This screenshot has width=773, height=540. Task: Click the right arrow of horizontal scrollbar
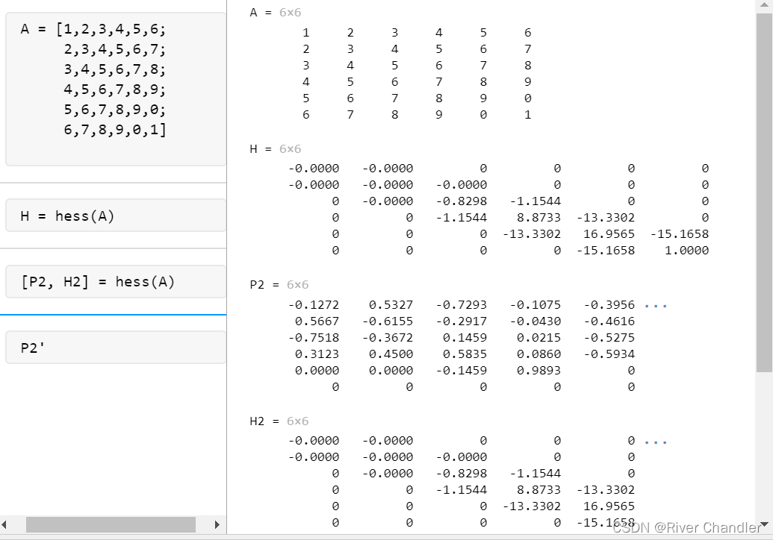tap(217, 524)
